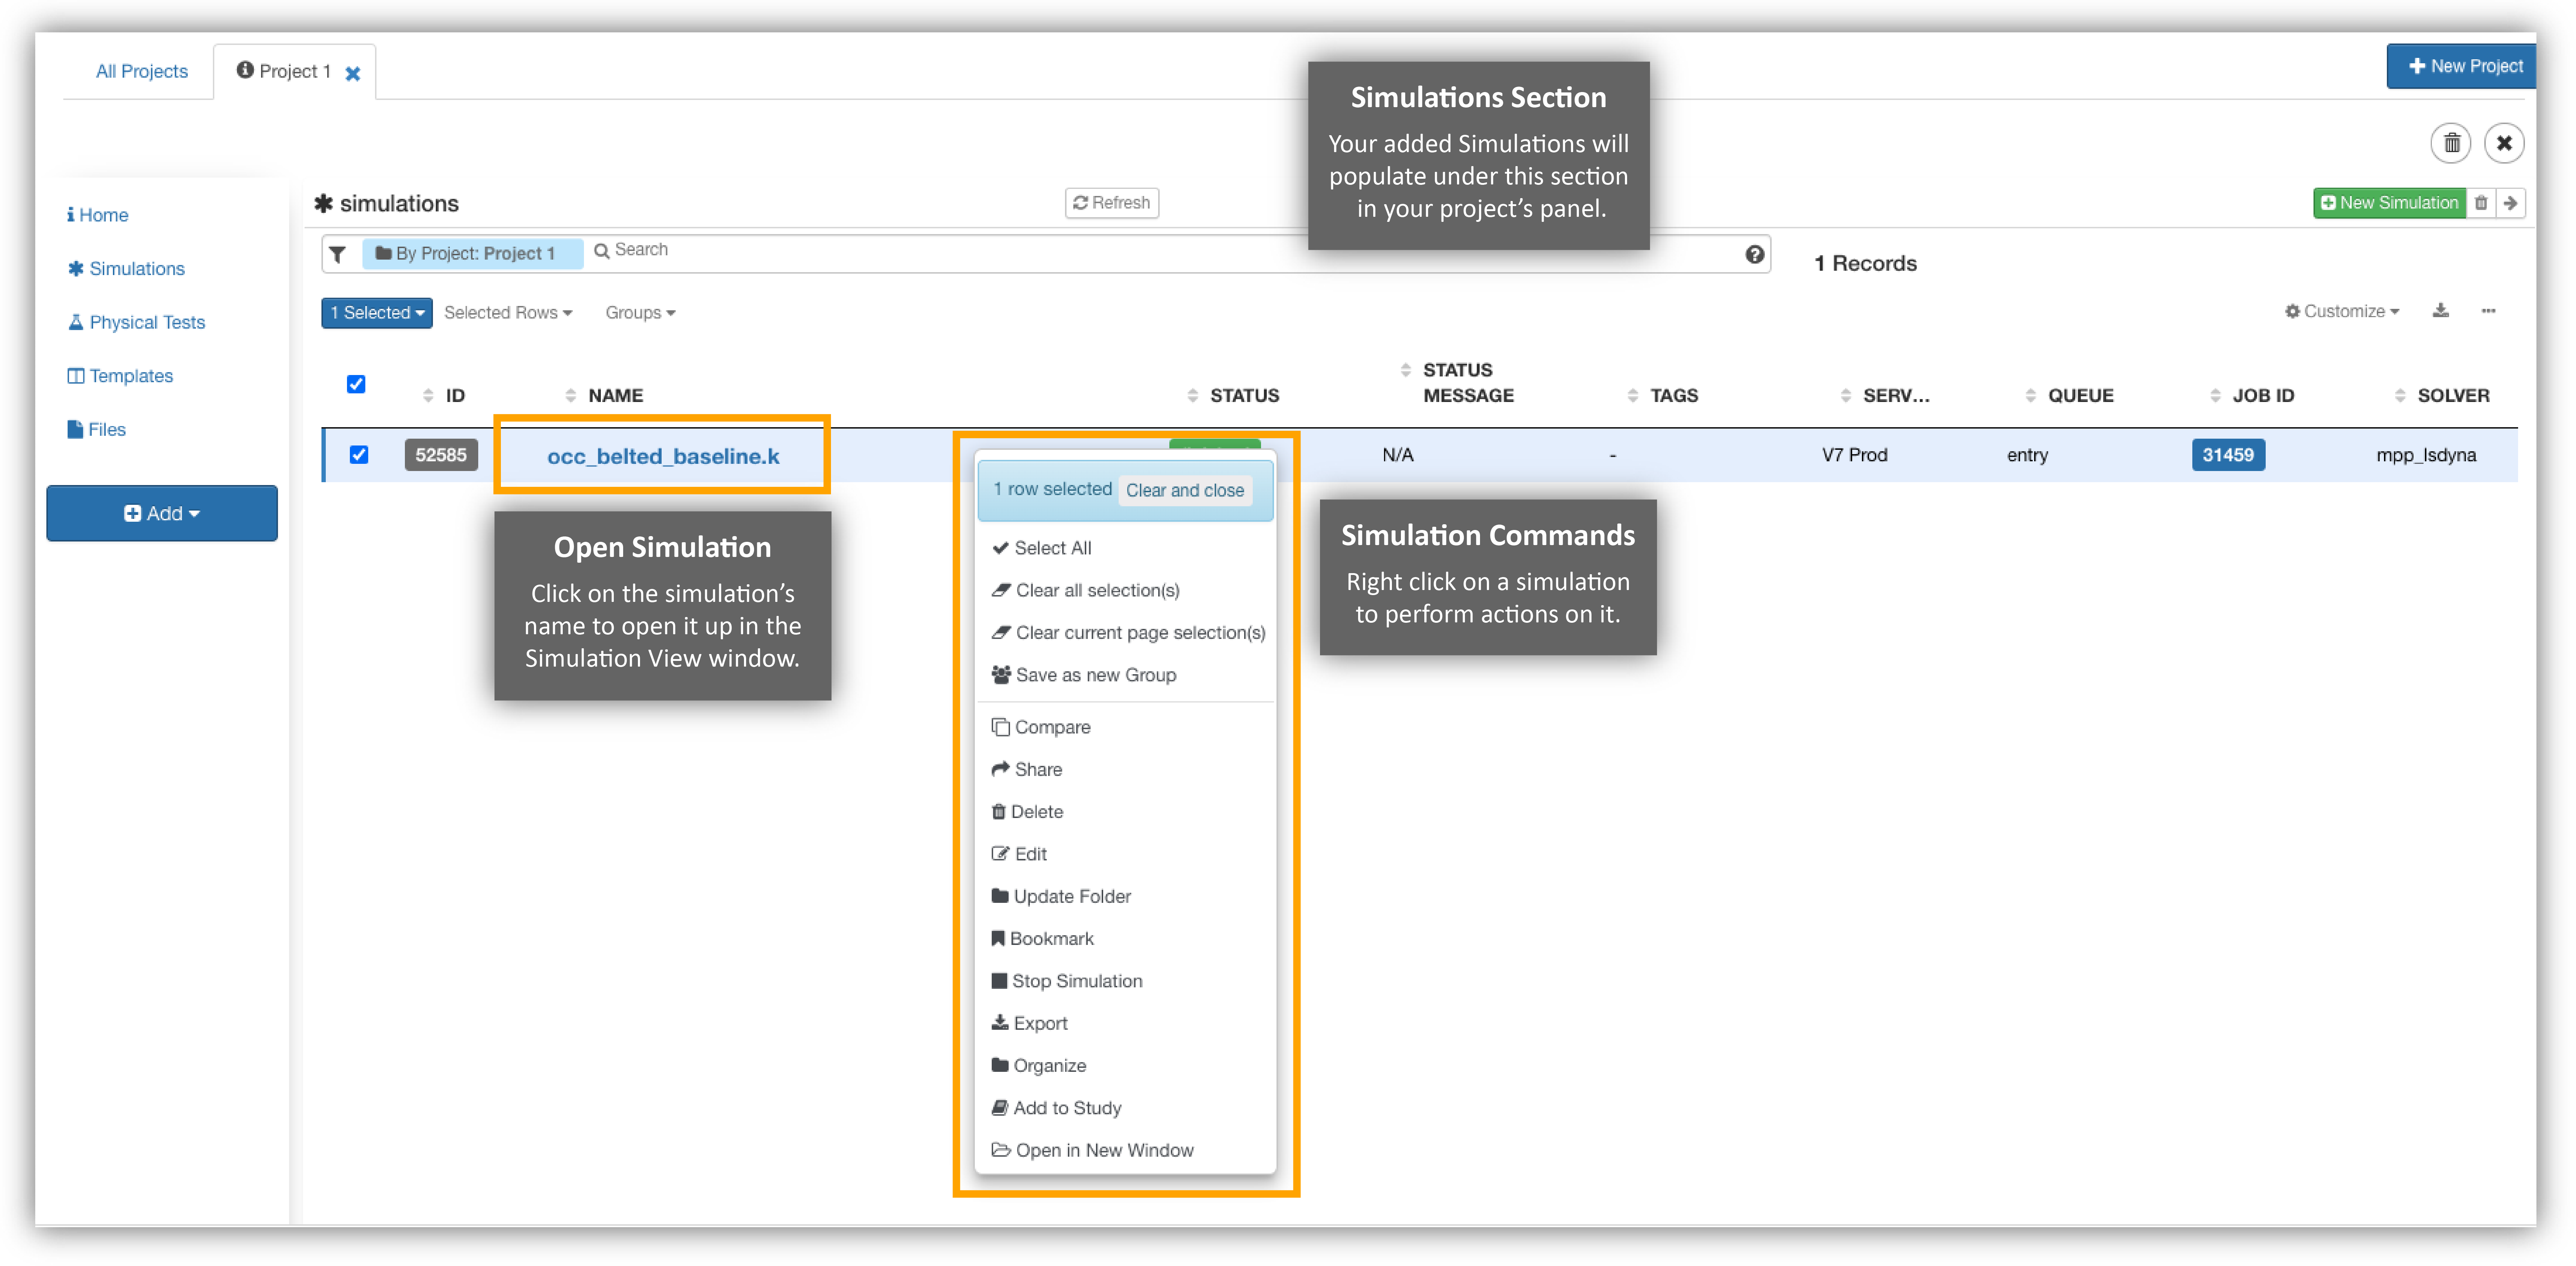2576x1266 pixels.
Task: Choose Edit in context menu
Action: point(1019,854)
